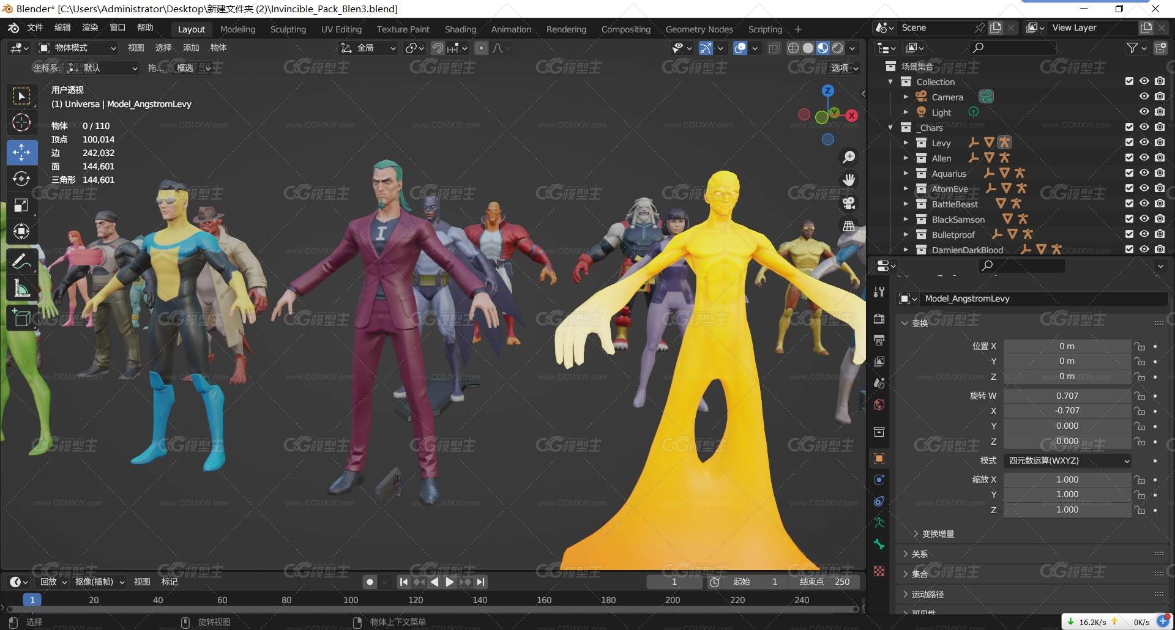Open the Playback dropdown in timeline
This screenshot has width=1175, height=630.
coord(53,582)
